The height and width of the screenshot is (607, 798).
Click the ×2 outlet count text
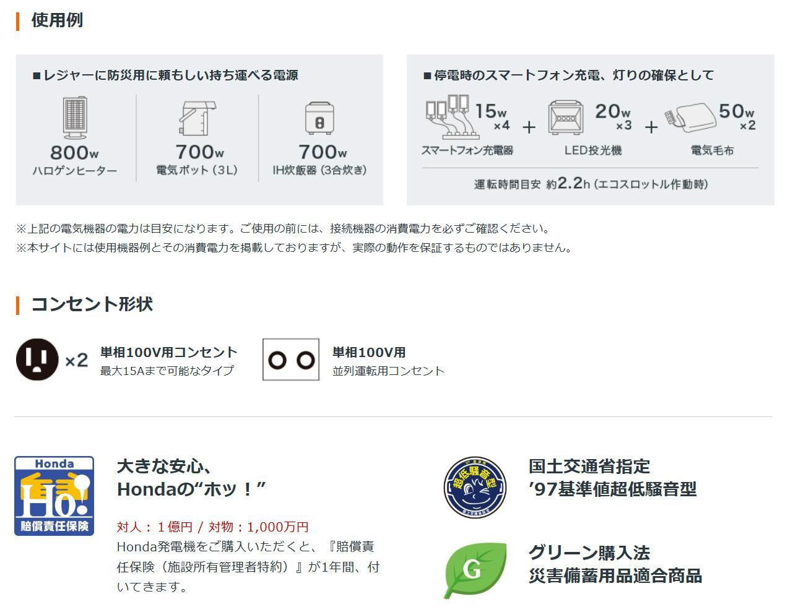click(x=77, y=360)
